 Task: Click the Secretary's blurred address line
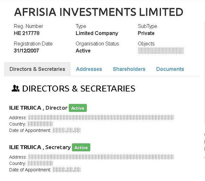click(101, 157)
